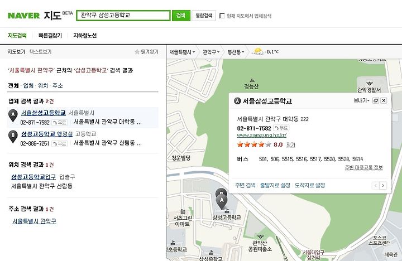Open 삼성고등학교 행정실 result link
The width and height of the screenshot is (402, 261).
coord(47,134)
